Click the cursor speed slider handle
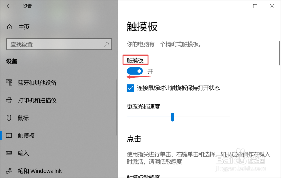Viewport: 281px width, 178px height. coord(173,117)
